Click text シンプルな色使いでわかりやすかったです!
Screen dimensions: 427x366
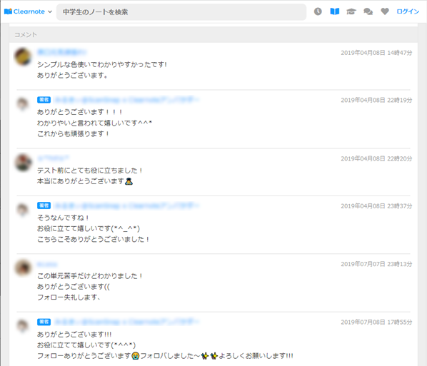click(x=102, y=64)
